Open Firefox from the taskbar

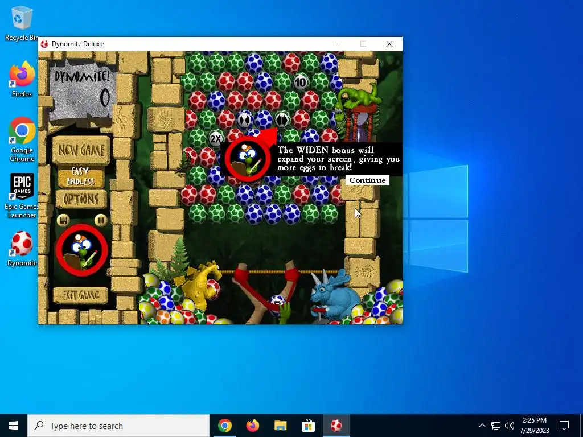click(x=252, y=426)
